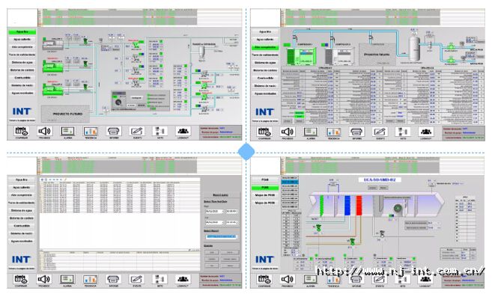The width and height of the screenshot is (495, 294).
Task: Toggle second green checkbox in chilled water control popup
Action: (148, 99)
